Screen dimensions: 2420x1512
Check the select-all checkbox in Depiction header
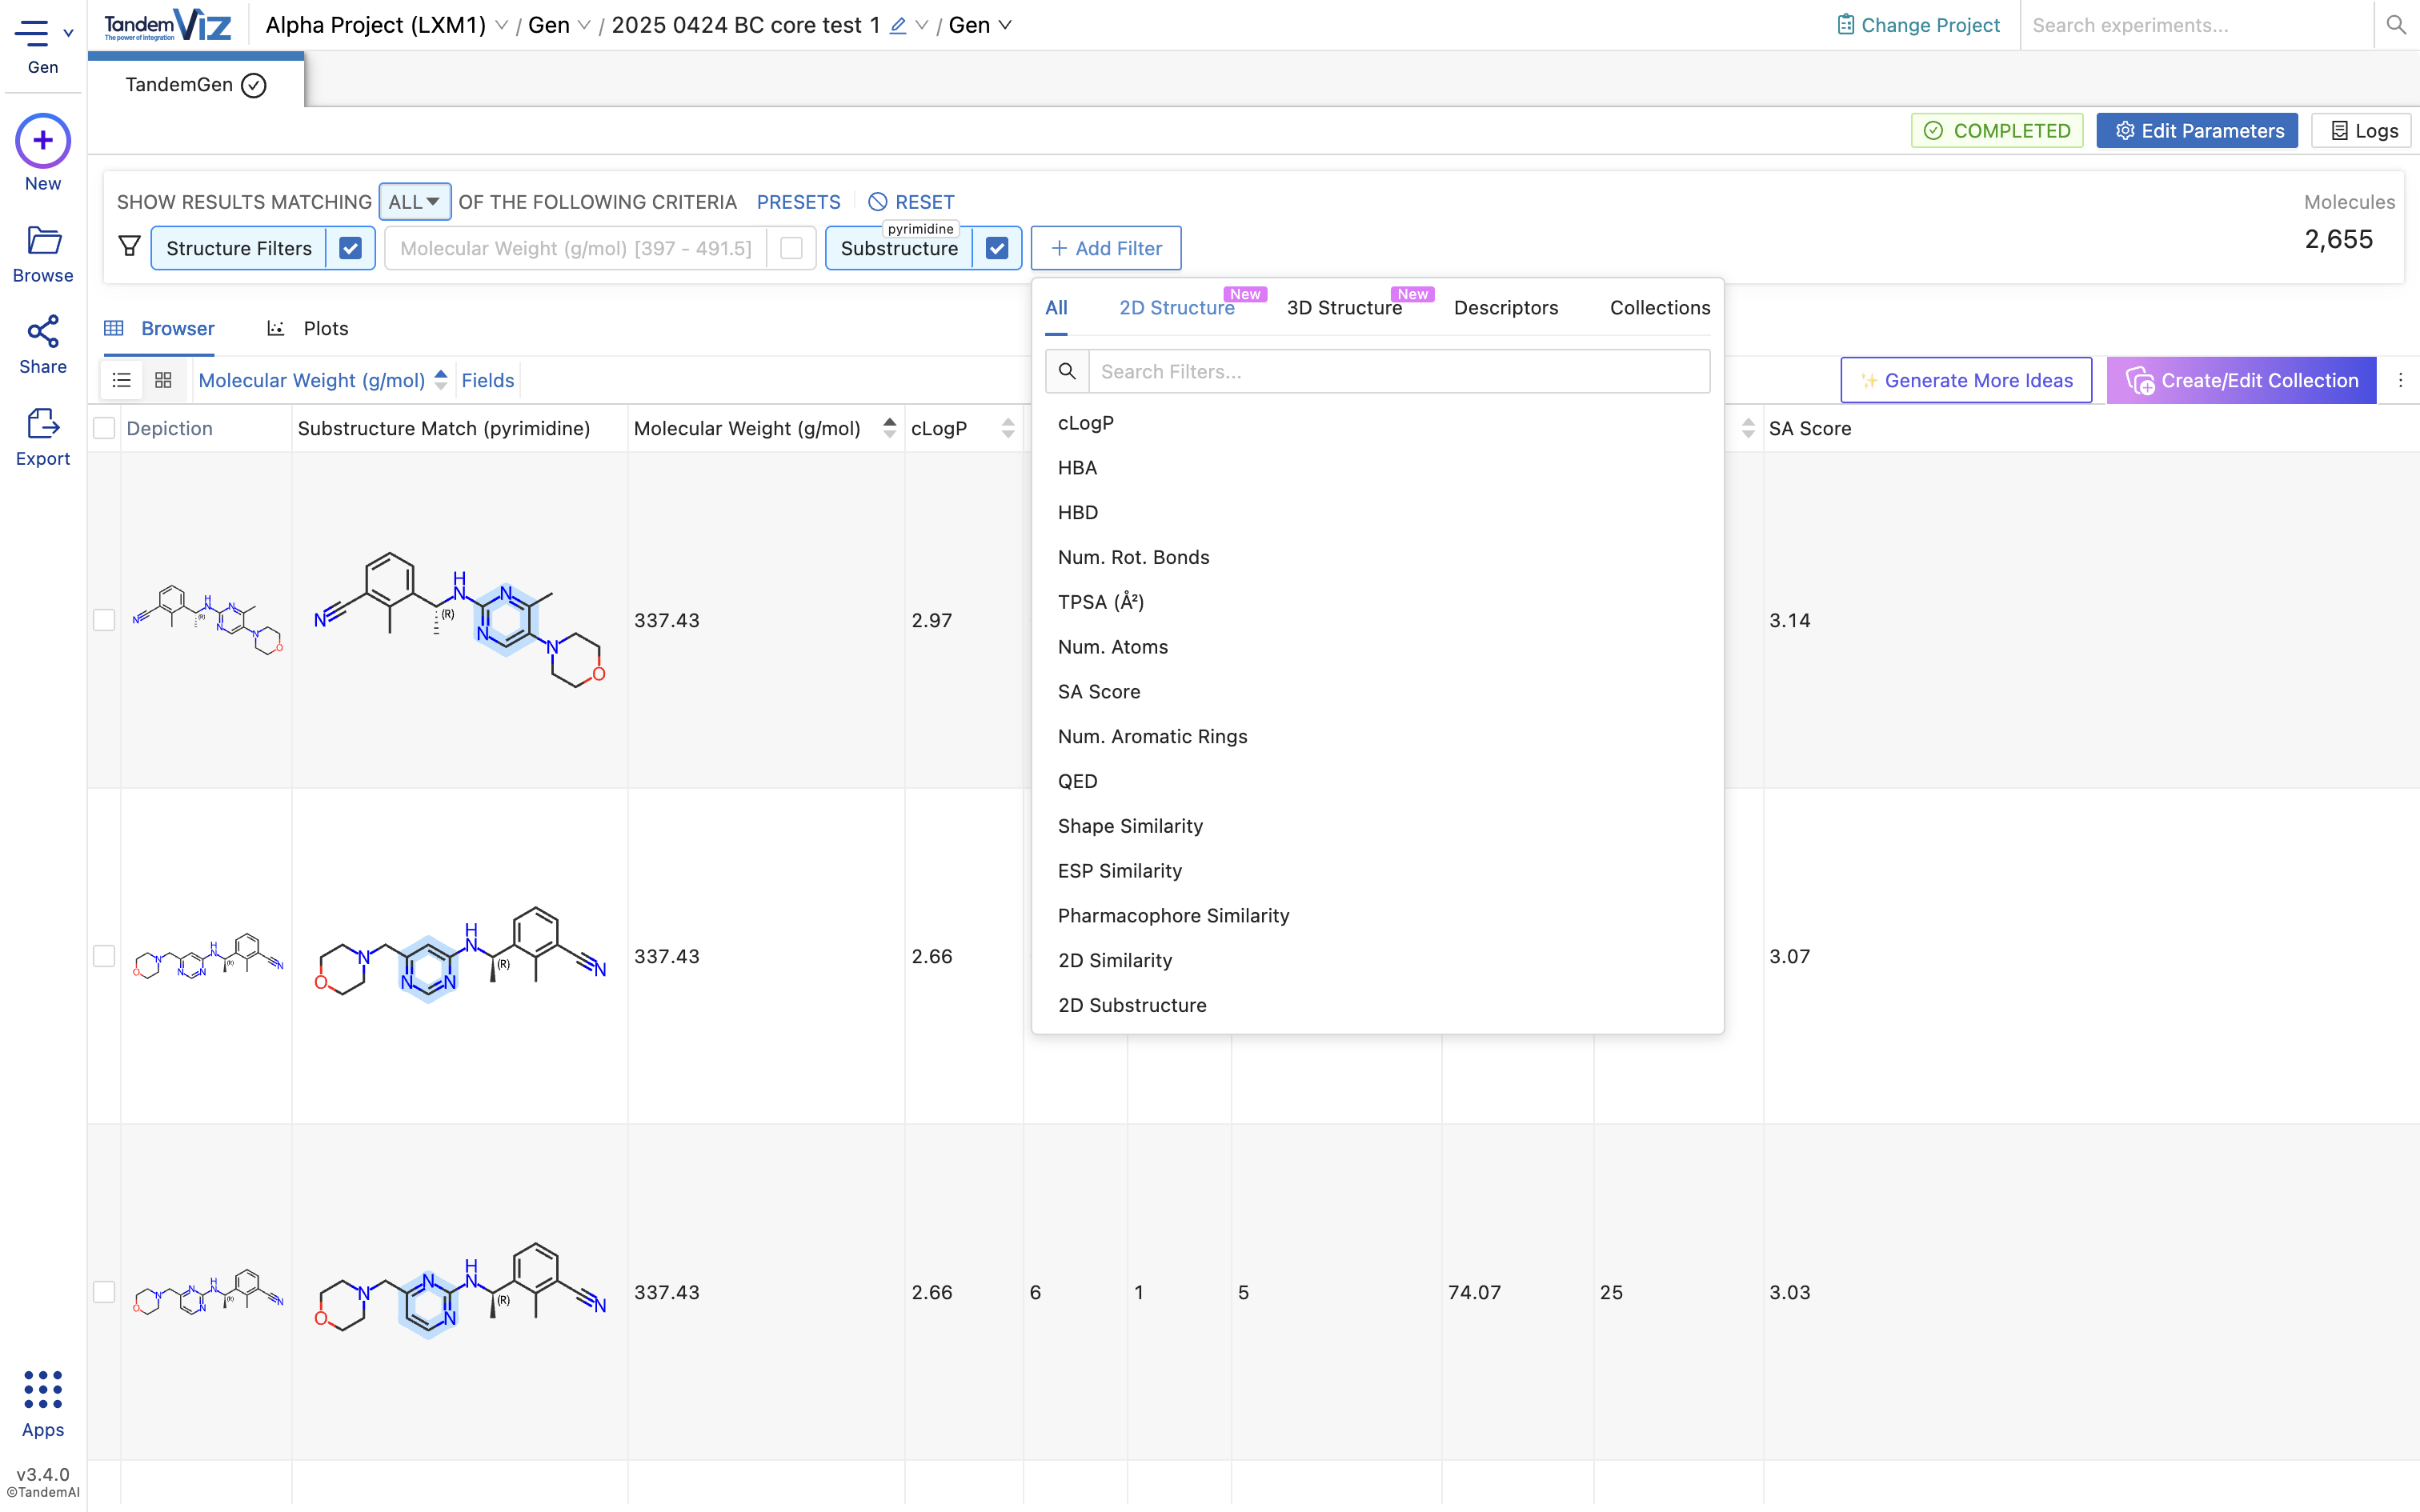pos(104,428)
